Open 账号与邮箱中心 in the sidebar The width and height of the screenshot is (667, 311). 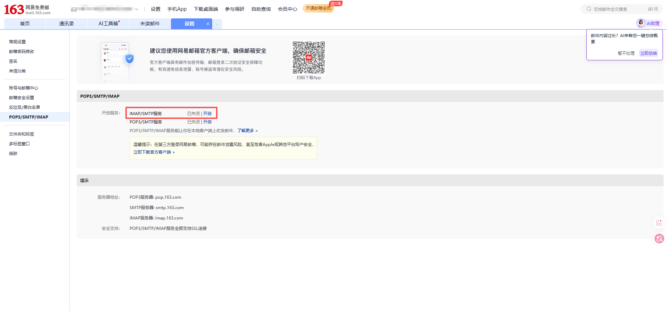(x=24, y=88)
